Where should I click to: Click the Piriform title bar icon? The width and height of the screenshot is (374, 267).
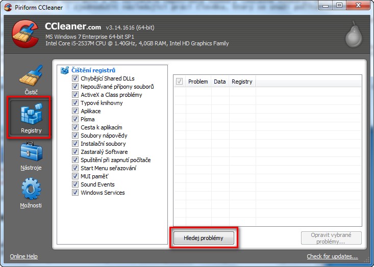click(8, 7)
